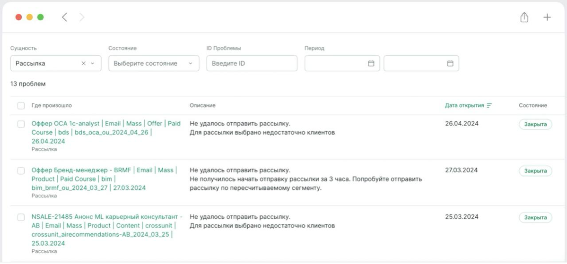Expand the Сущность dropdown
The width and height of the screenshot is (567, 264).
93,63
